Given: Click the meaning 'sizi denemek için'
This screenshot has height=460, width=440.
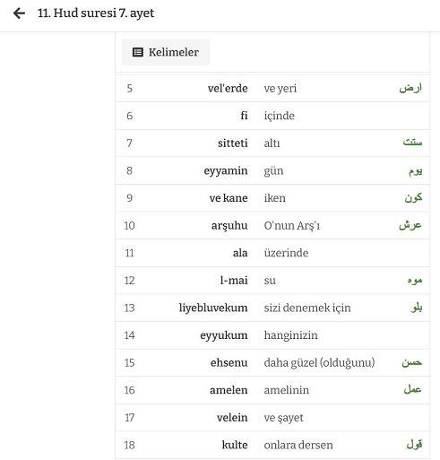Looking at the screenshot, I should pos(307,308).
